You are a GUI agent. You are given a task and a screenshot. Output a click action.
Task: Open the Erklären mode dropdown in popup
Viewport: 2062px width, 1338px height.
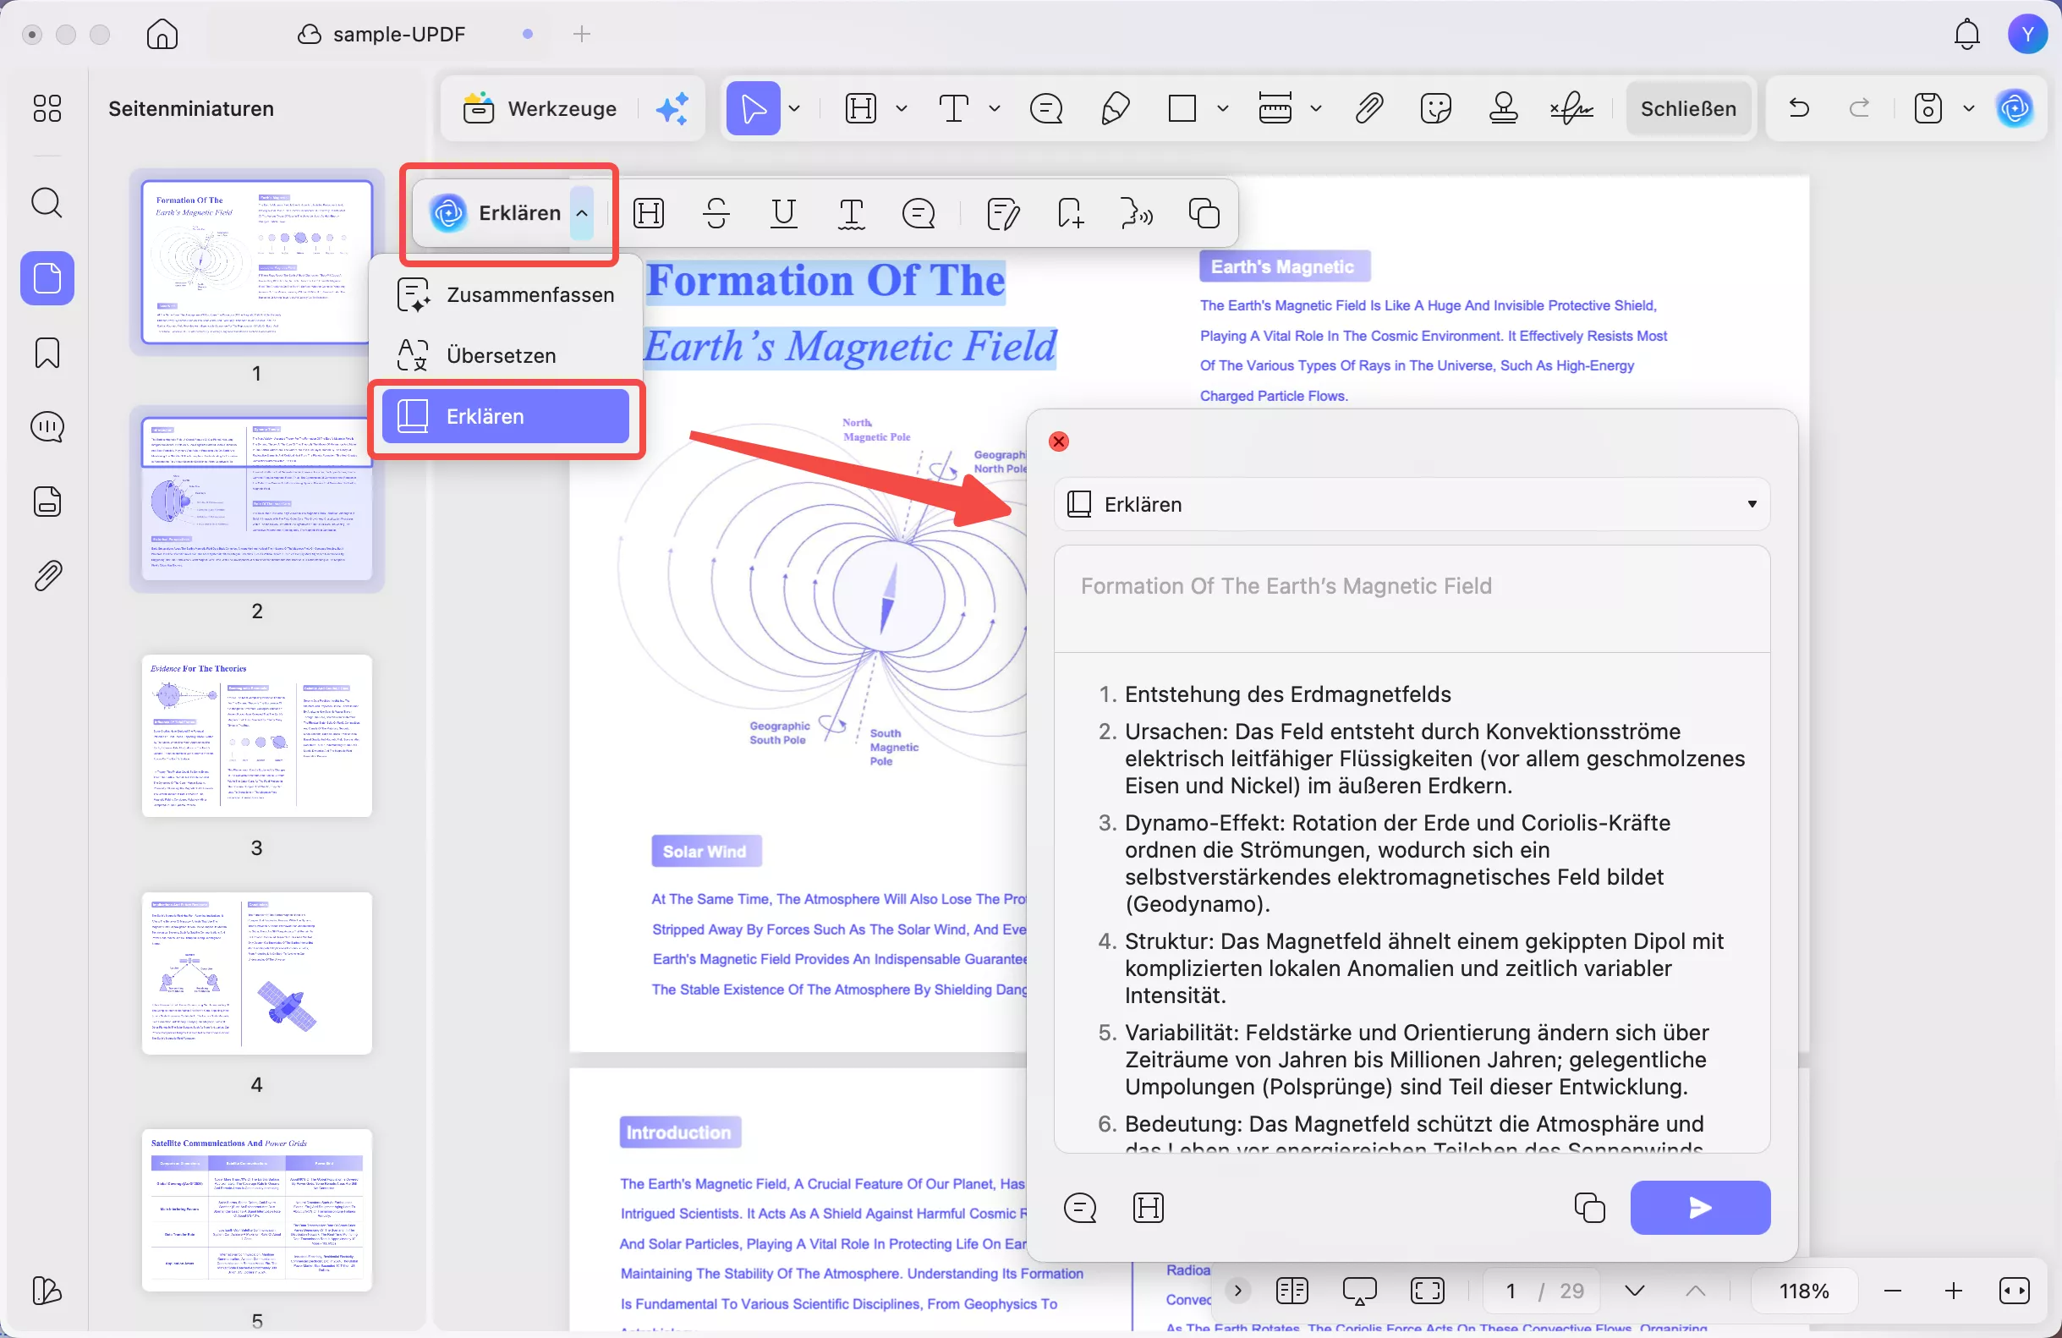pos(1412,504)
